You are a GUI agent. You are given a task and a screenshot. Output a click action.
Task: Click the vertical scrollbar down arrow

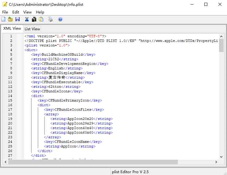coord(221,157)
